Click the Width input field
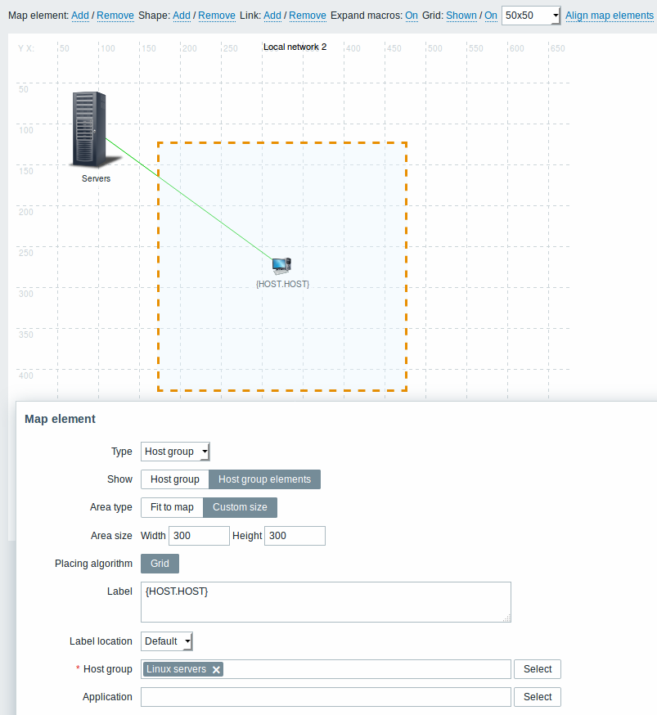This screenshot has width=657, height=715. point(199,535)
